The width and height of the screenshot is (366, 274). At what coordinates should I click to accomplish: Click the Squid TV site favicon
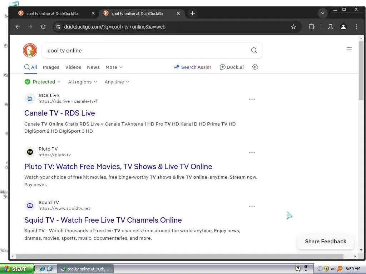[30, 205]
